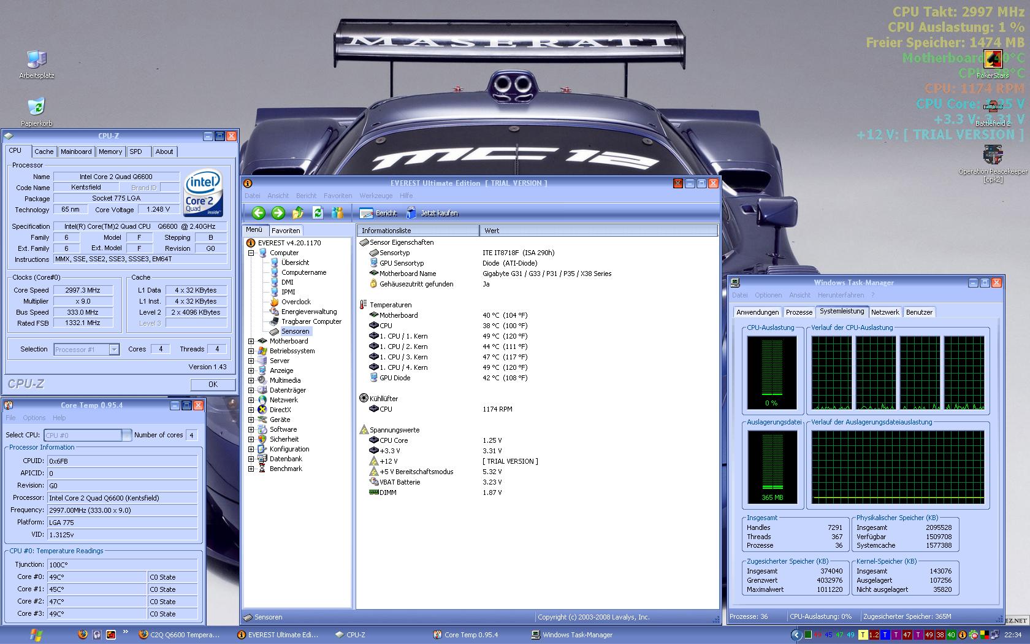
Task: Select the PokerStars desktop icon
Action: coord(993,64)
